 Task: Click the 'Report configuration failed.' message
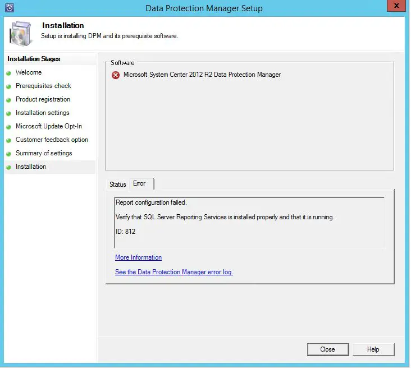pos(151,202)
